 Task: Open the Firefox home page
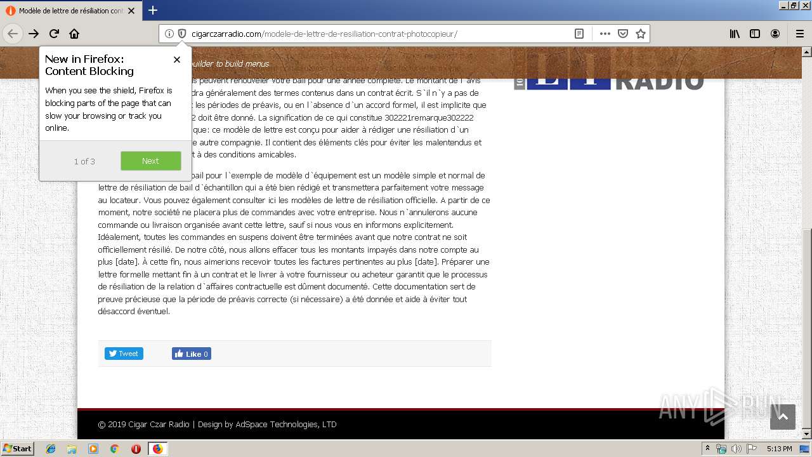[74, 34]
